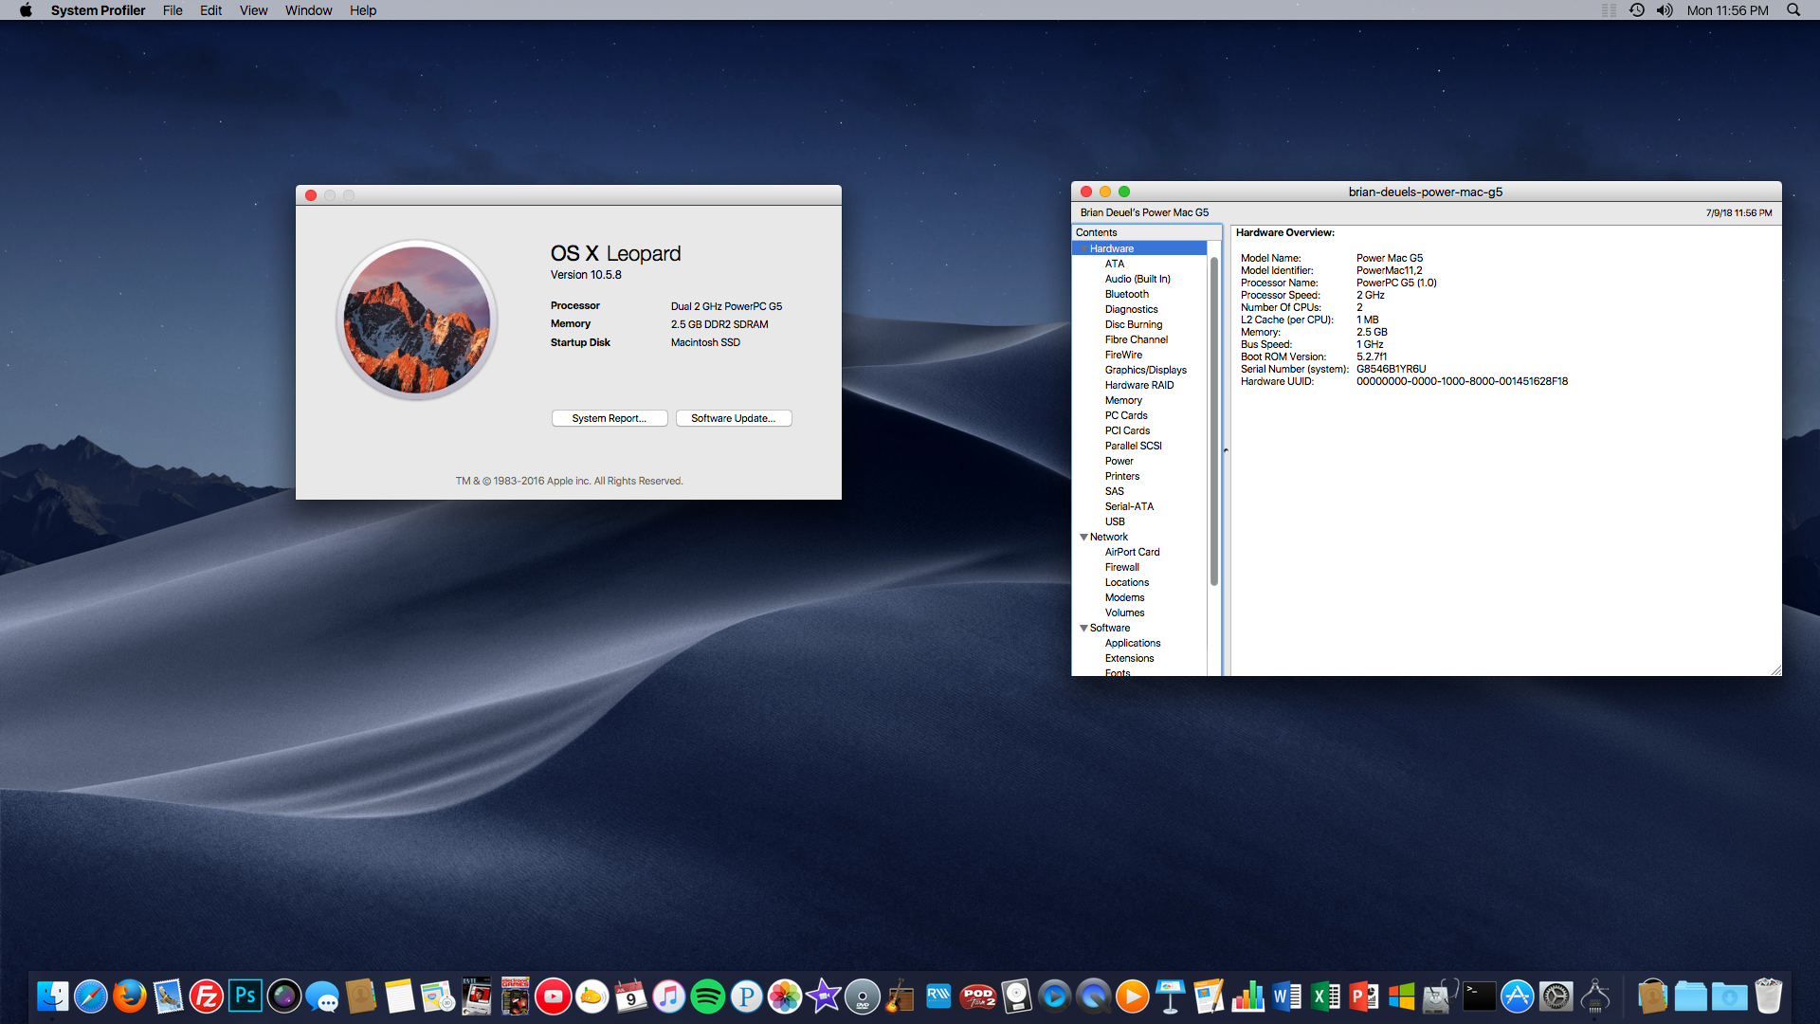Collapse the Hardware category triangle

(x=1083, y=248)
